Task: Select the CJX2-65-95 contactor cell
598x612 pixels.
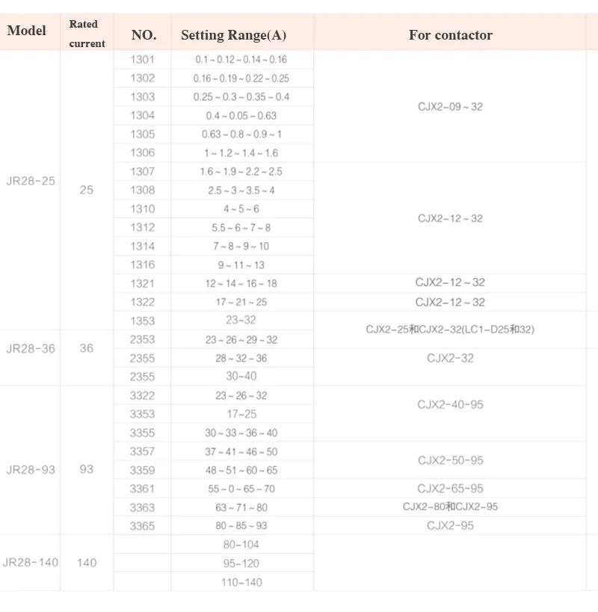Action: click(450, 488)
